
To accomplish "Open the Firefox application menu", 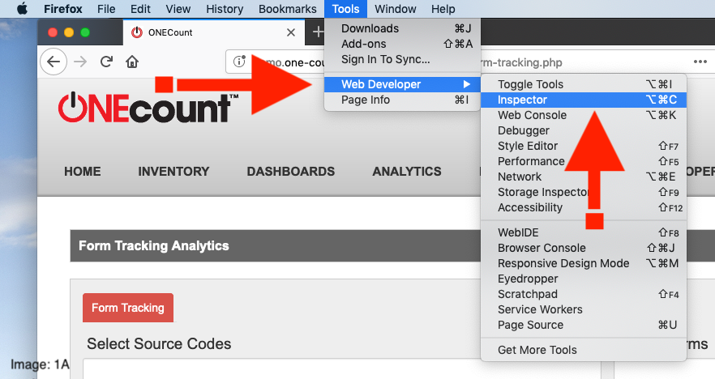I will point(63,9).
